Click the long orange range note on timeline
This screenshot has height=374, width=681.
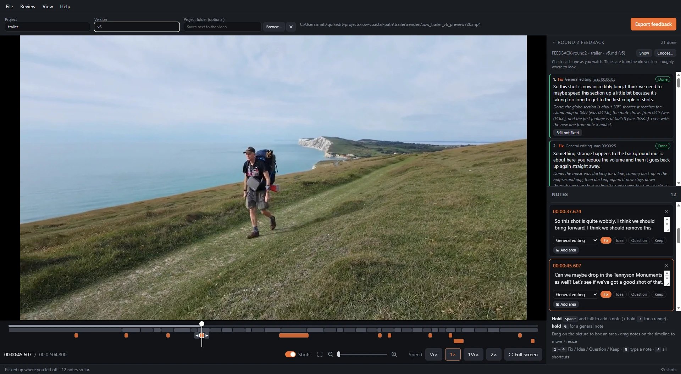click(294, 335)
